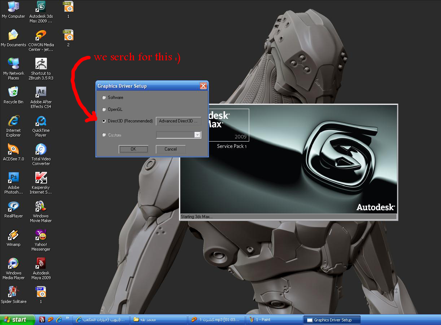Click the Kaspersky quick launch icon
The height and width of the screenshot is (325, 441).
42,320
